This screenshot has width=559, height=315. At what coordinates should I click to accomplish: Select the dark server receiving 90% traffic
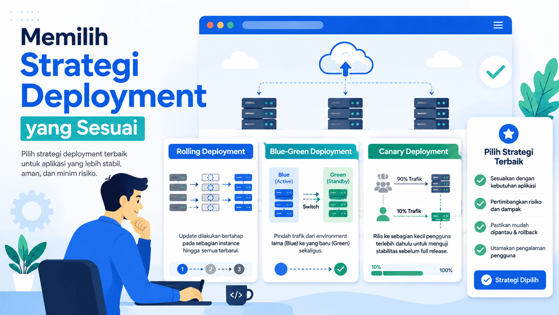click(440, 184)
